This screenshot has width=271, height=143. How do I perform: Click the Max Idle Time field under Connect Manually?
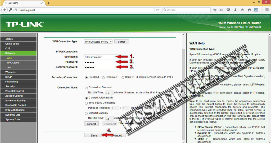[x=109, y=119]
